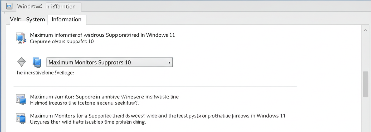371x132 pixels.
Task: Click the Maximum Jumitor: Suppore entry text
Action: pyautogui.click(x=104, y=97)
